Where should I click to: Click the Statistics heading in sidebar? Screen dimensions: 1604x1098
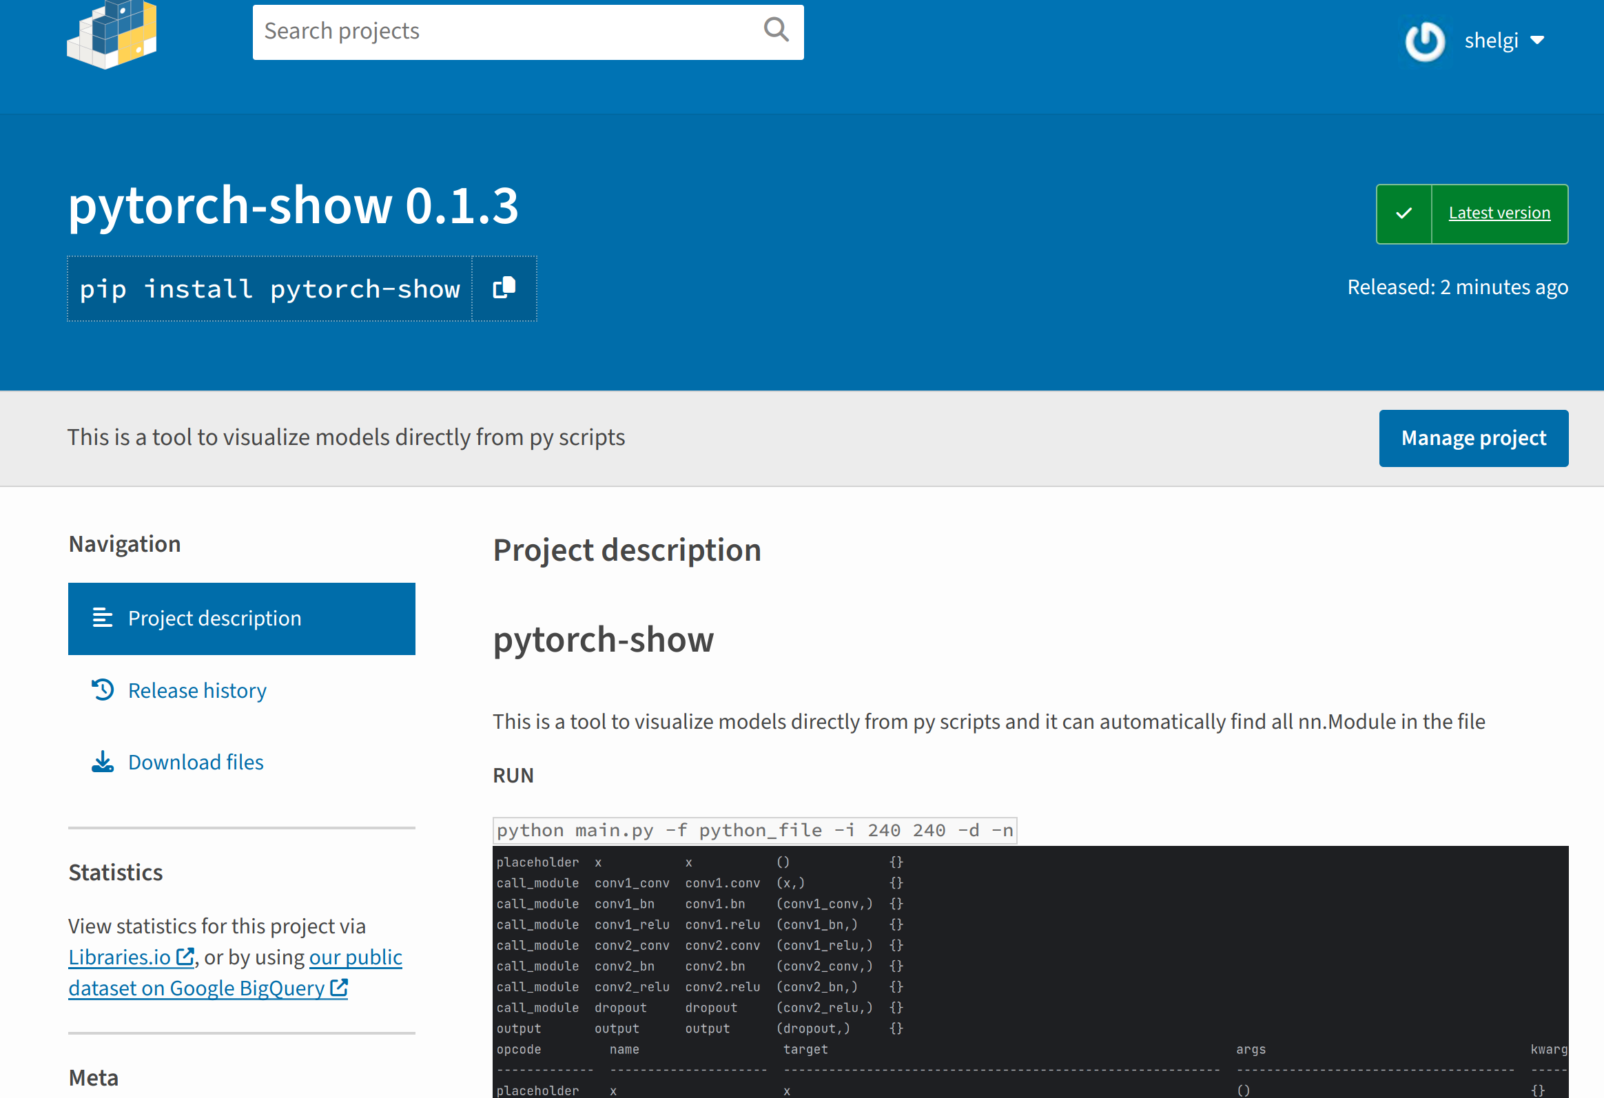click(115, 872)
